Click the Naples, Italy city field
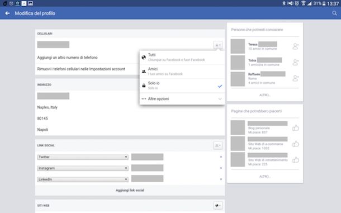The height and width of the screenshot is (213, 341). click(x=48, y=107)
